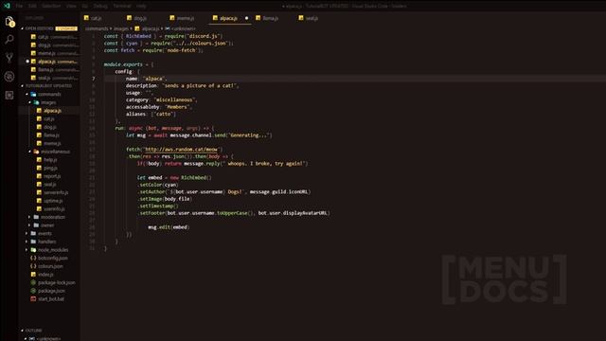Switch to the meme.js editor tab

coord(187,18)
